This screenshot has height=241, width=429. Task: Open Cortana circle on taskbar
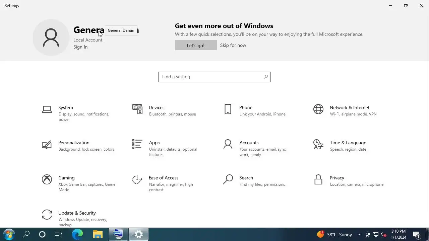[x=42, y=234]
